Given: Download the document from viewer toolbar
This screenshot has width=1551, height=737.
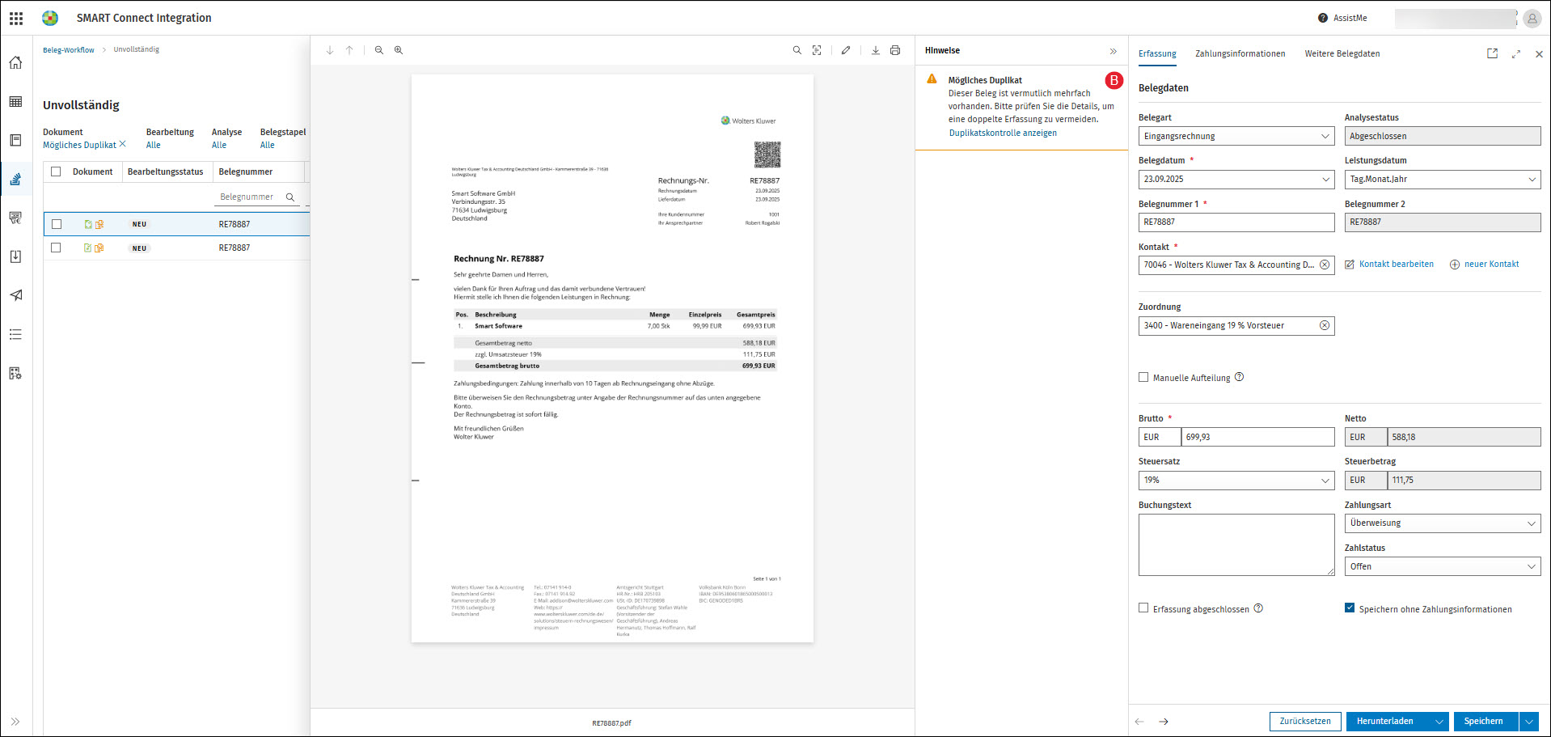Looking at the screenshot, I should click(876, 50).
